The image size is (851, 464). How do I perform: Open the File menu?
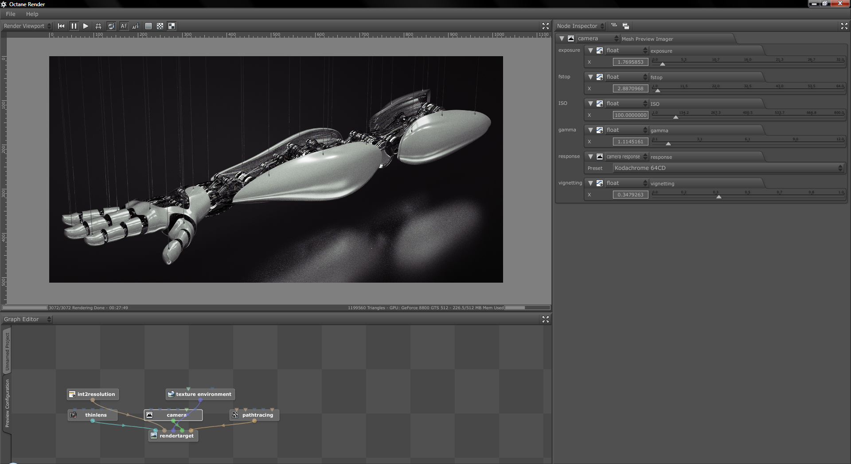pyautogui.click(x=11, y=14)
